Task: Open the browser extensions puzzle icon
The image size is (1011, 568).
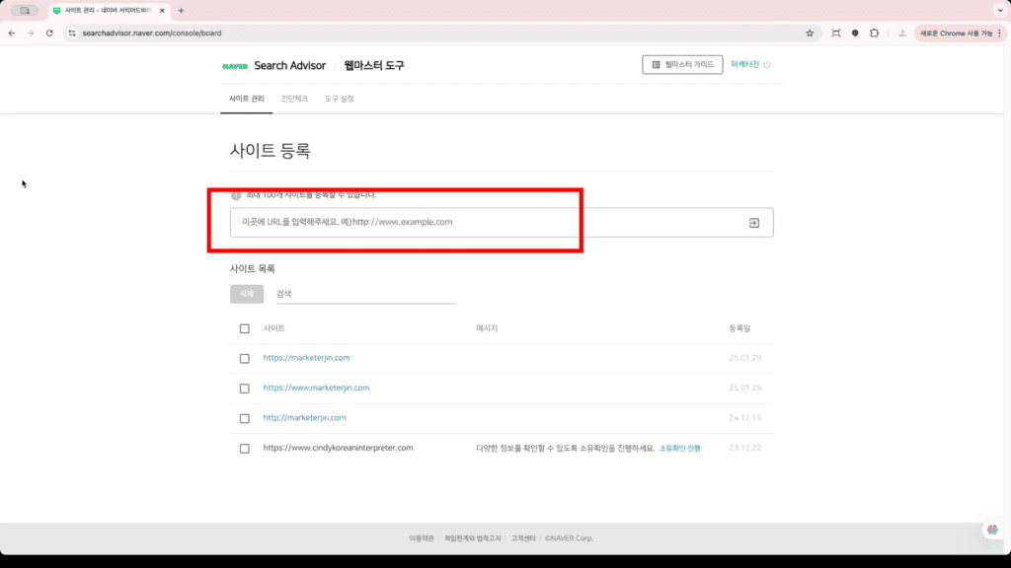Action: pos(873,33)
